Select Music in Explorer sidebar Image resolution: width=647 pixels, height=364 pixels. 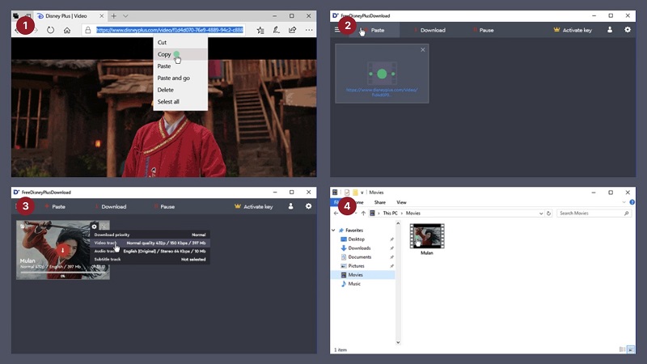(x=354, y=284)
